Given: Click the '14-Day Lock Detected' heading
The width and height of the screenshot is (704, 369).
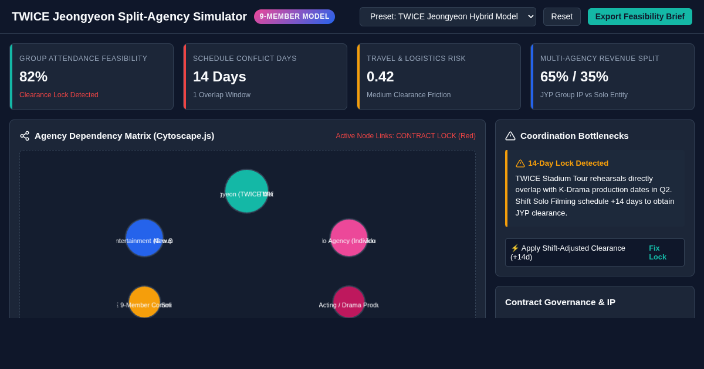Looking at the screenshot, I should click(x=568, y=163).
